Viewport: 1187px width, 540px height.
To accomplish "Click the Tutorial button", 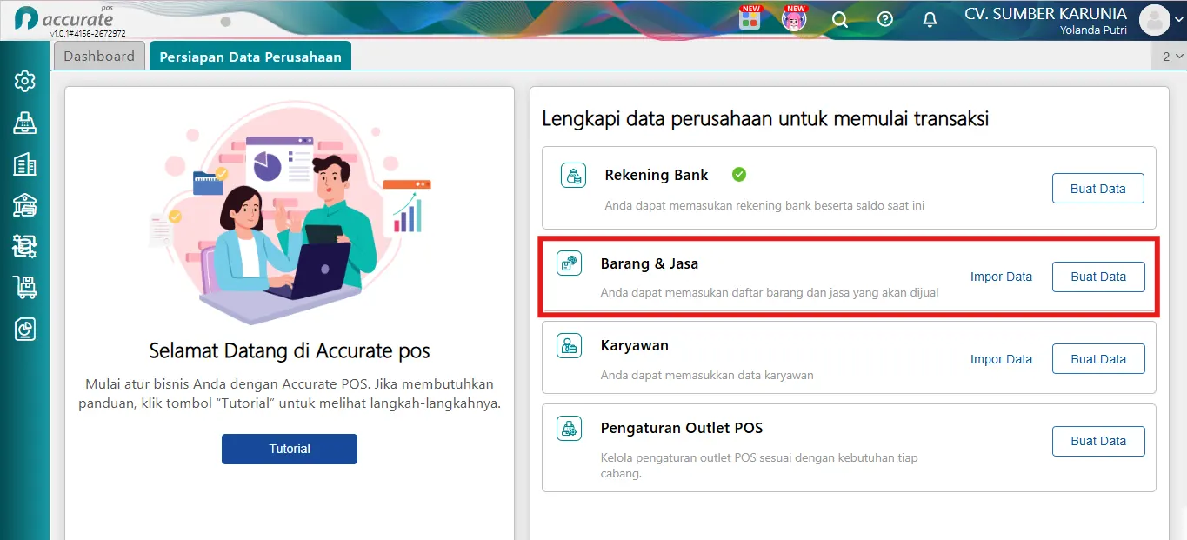I will 290,449.
